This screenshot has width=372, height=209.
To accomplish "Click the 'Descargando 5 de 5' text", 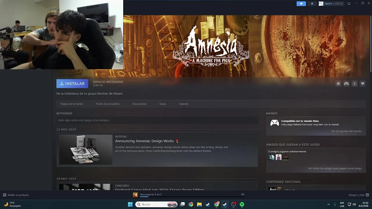I will [151, 194].
